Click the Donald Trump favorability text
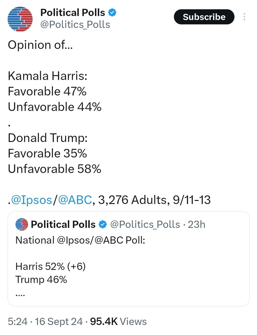Viewport: 257px width, 335px height. tap(54, 153)
